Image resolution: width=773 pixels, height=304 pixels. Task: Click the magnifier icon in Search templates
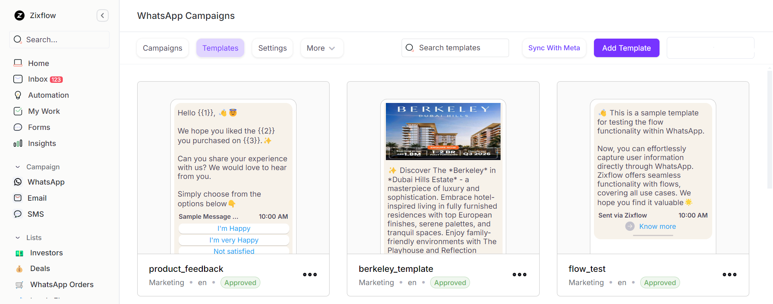(x=410, y=48)
